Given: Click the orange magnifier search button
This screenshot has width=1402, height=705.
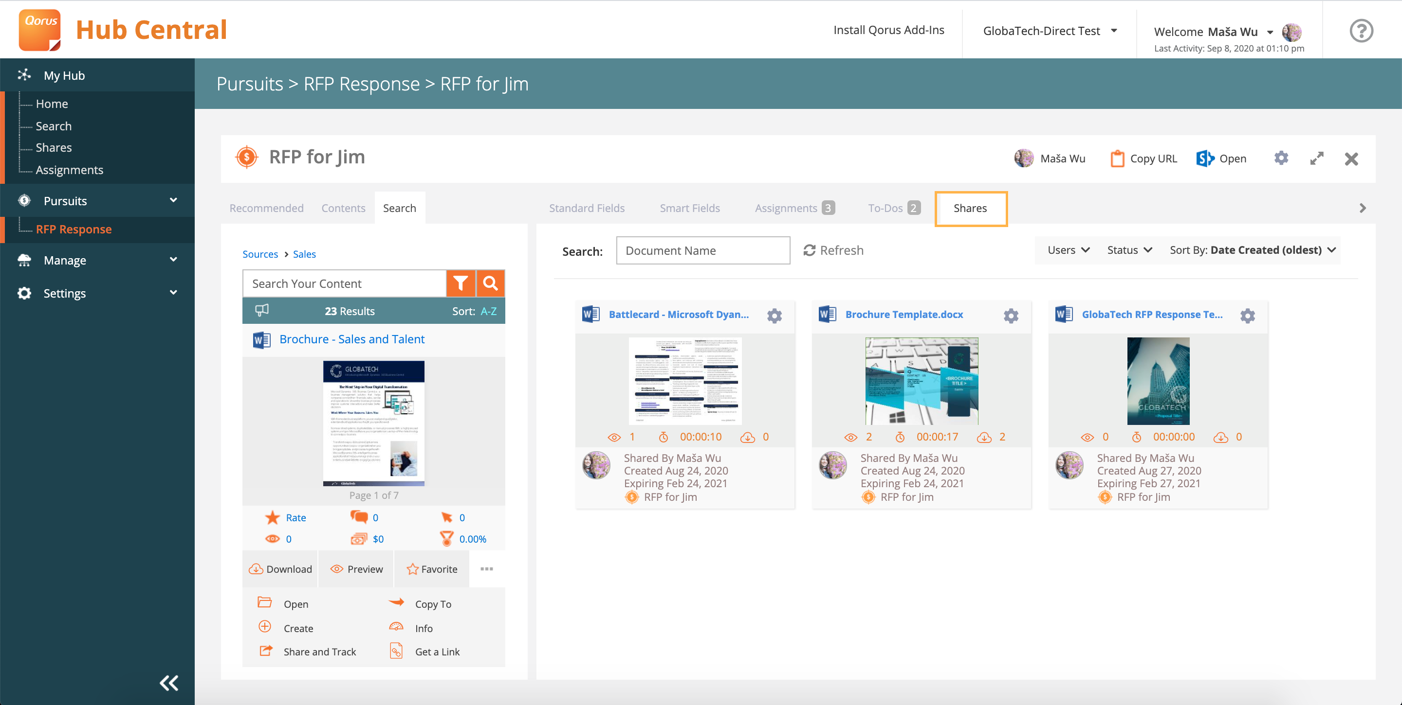Looking at the screenshot, I should click(x=490, y=283).
